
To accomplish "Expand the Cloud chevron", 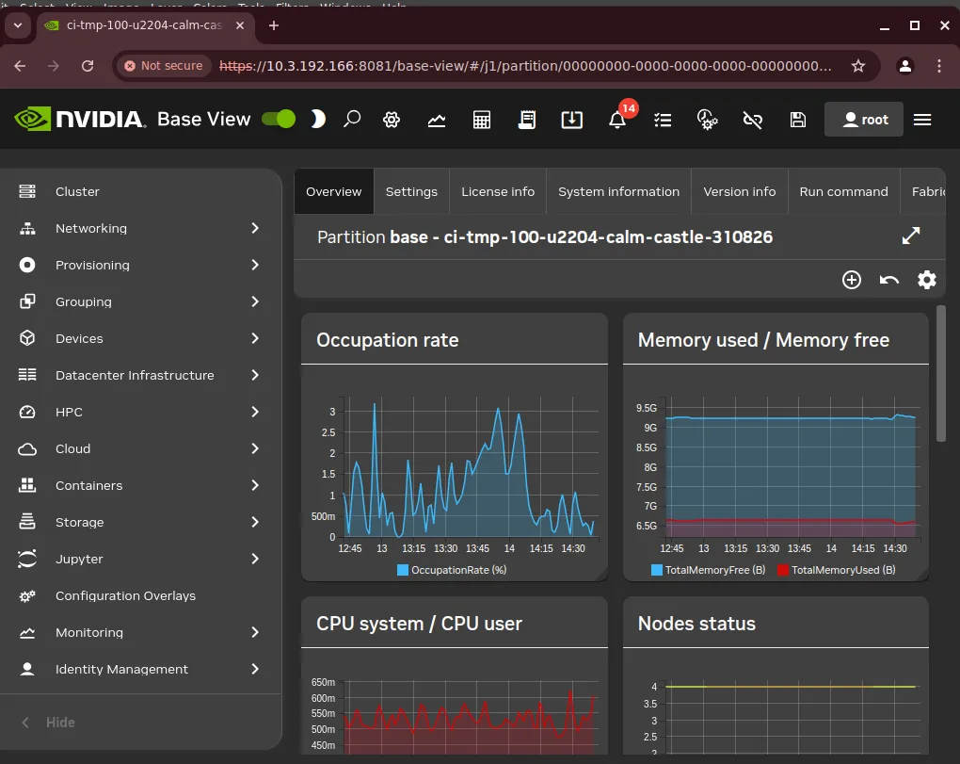I will 255,448.
